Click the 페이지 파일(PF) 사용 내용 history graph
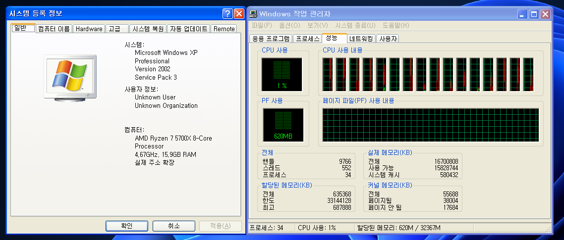The height and width of the screenshot is (240, 564). [431, 125]
